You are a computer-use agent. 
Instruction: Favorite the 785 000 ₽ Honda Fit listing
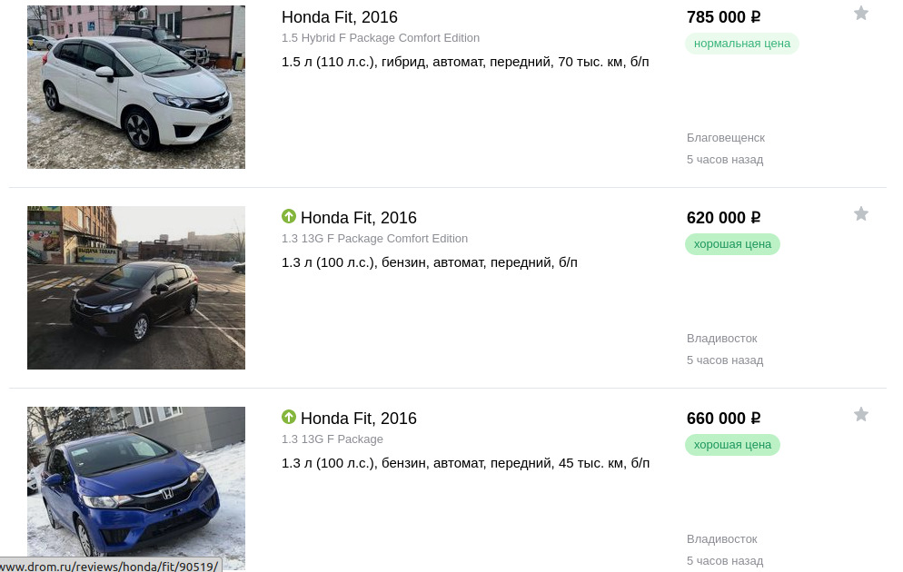(861, 14)
